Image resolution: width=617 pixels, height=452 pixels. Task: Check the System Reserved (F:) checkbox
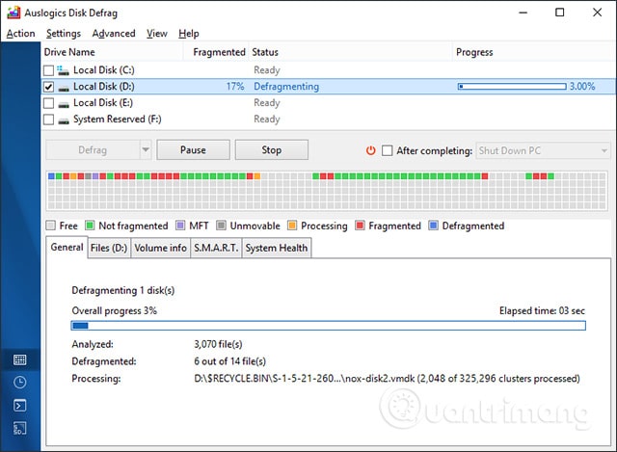49,120
